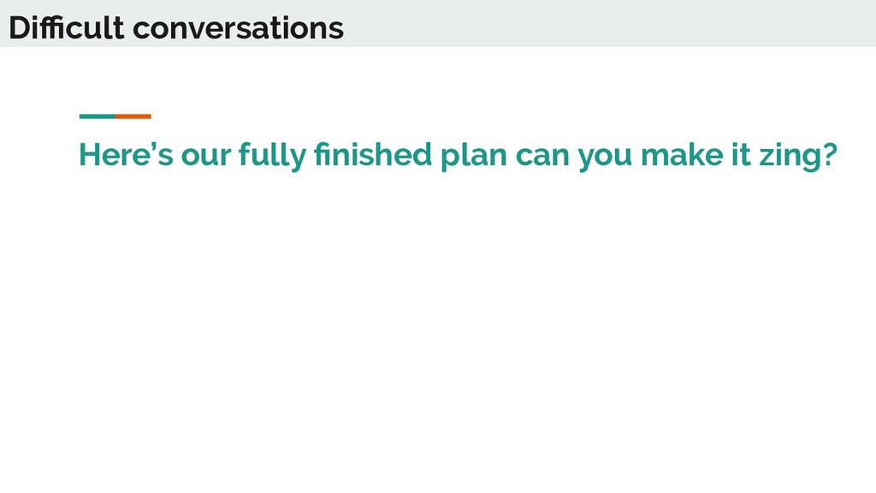Click the word "it" in the heading
This screenshot has height=493, width=876.
tap(741, 154)
